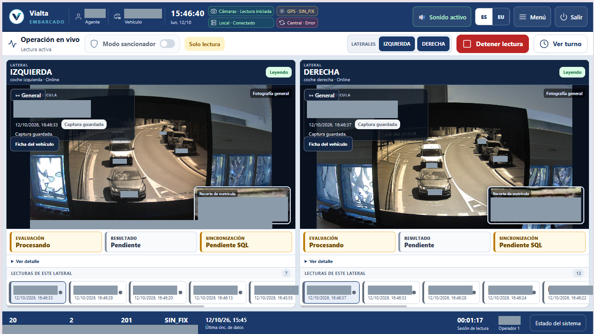
Task: Click Fotografía general label in Izquierda panel
Action: (x=271, y=93)
